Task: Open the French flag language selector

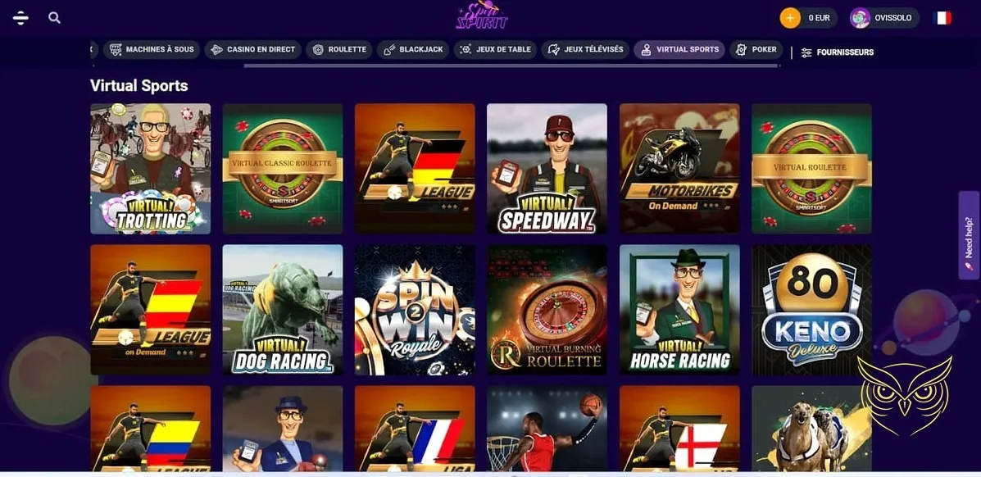Action: (x=942, y=18)
